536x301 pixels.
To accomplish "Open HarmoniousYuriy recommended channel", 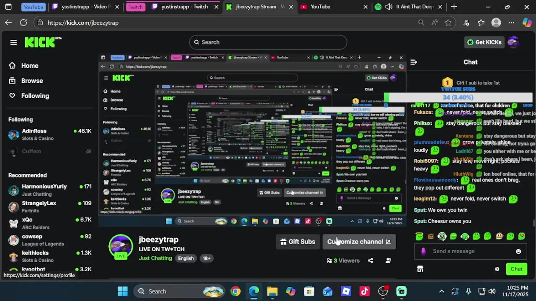I will pos(50,190).
